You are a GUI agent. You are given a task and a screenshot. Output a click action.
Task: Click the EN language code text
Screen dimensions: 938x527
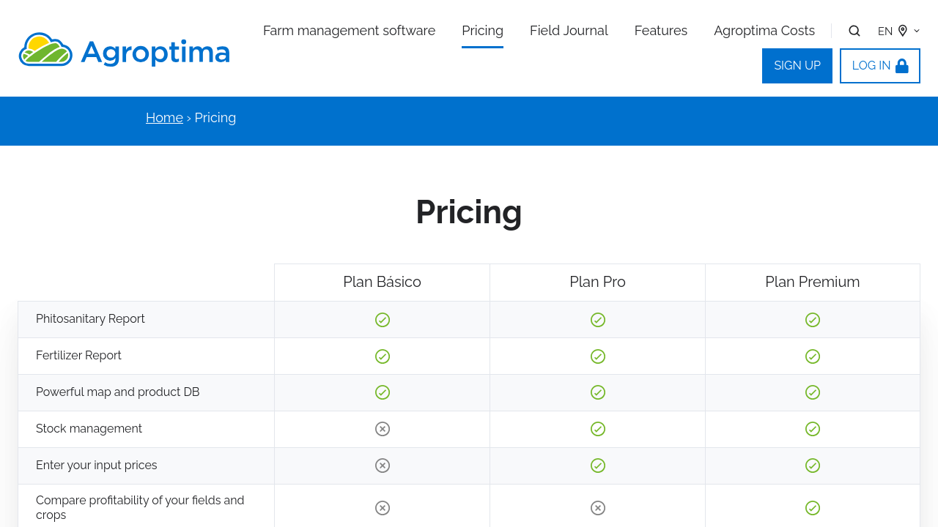(885, 31)
